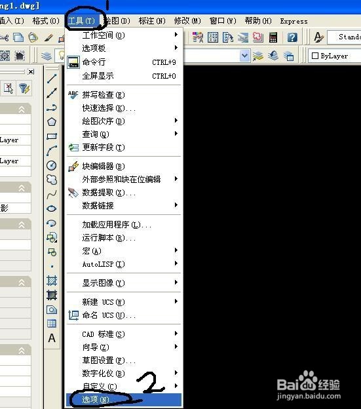Click the Insert Block tool
The height and width of the screenshot is (409, 361).
point(52,237)
